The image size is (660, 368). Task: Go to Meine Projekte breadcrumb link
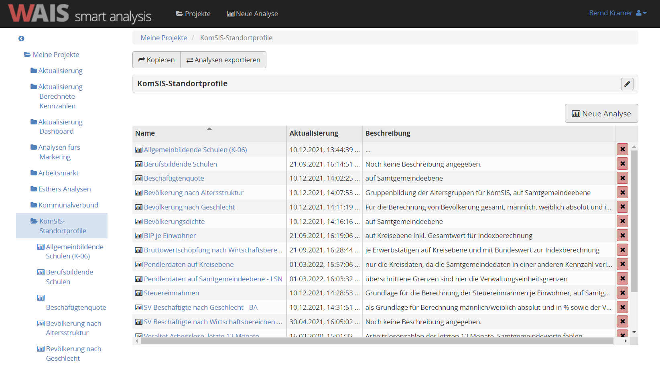pyautogui.click(x=164, y=38)
